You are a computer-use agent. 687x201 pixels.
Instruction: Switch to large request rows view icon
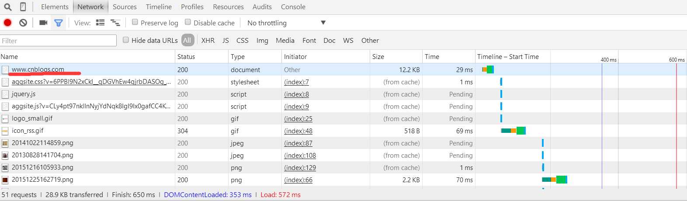pyautogui.click(x=101, y=23)
